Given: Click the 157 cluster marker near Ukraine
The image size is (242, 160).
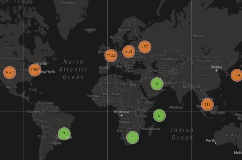Looking at the screenshot, I should tap(145, 47).
